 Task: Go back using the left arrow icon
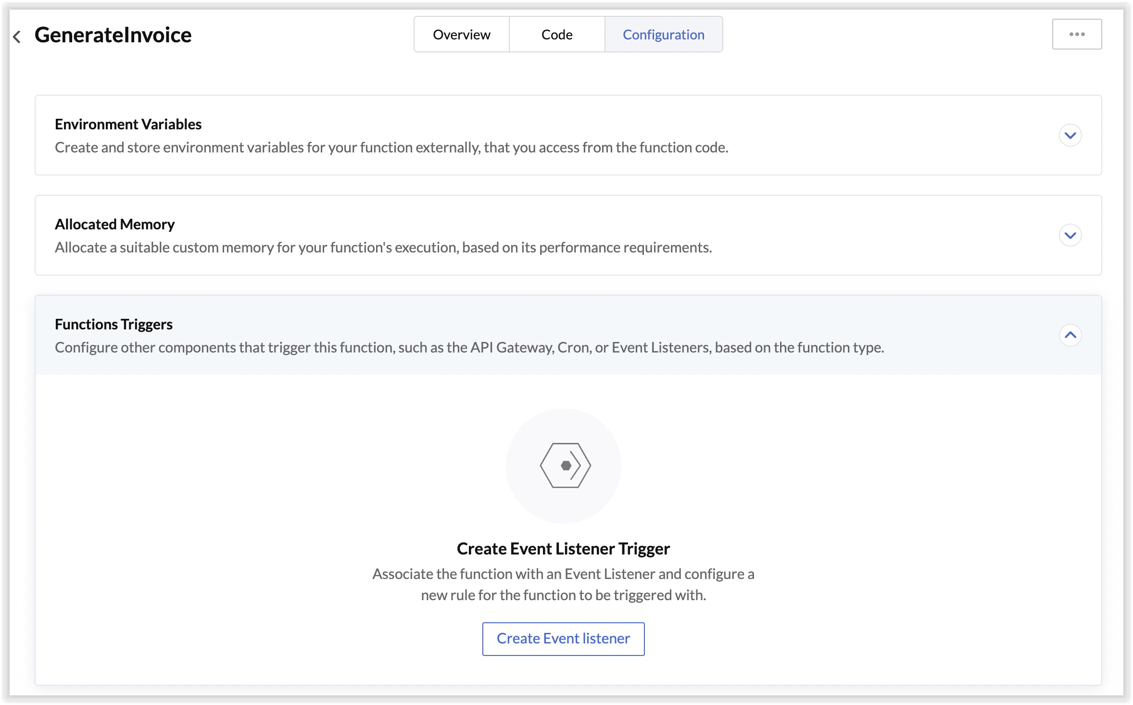click(x=17, y=37)
